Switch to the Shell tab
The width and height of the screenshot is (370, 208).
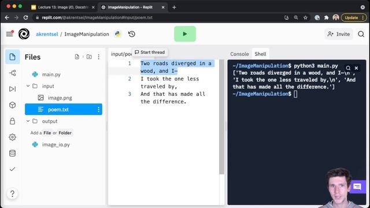coord(260,54)
